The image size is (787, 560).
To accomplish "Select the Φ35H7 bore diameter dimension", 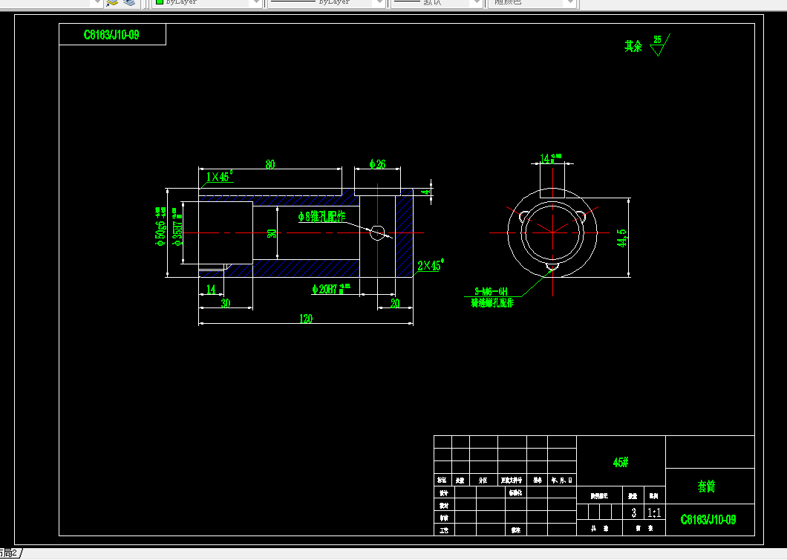I will coord(177,227).
